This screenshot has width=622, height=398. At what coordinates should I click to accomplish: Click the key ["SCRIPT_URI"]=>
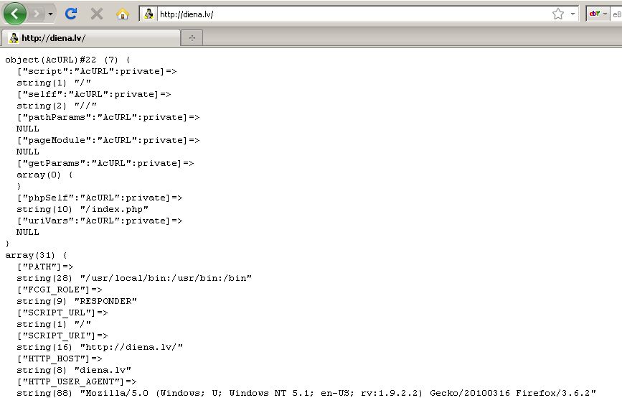click(x=62, y=336)
